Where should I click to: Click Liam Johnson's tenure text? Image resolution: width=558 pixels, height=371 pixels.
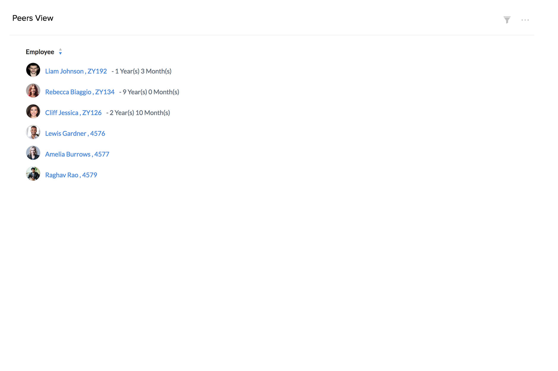coord(142,71)
